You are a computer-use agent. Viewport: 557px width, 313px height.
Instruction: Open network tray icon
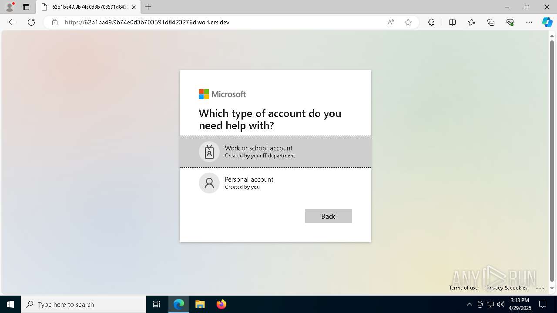point(490,304)
